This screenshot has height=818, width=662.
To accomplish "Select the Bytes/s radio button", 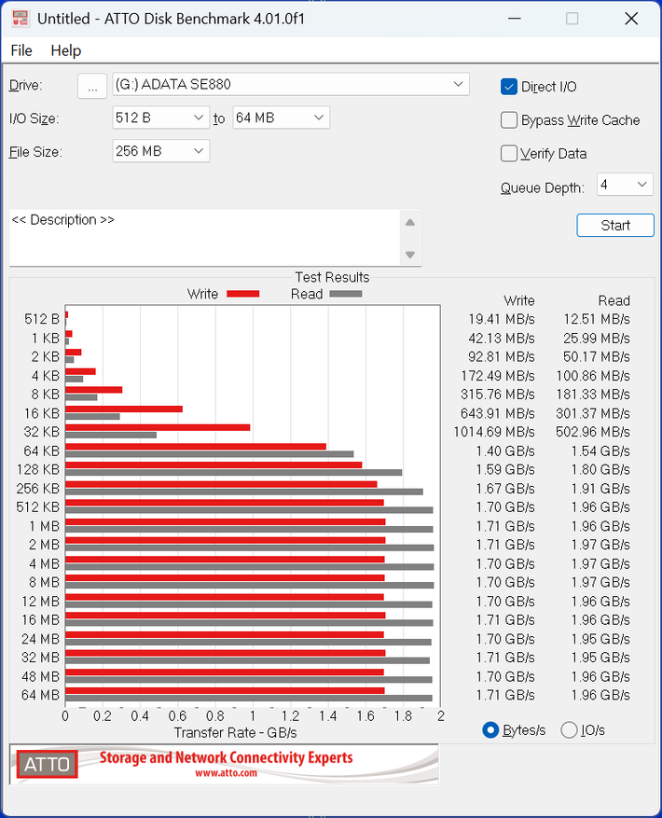I will (x=490, y=729).
